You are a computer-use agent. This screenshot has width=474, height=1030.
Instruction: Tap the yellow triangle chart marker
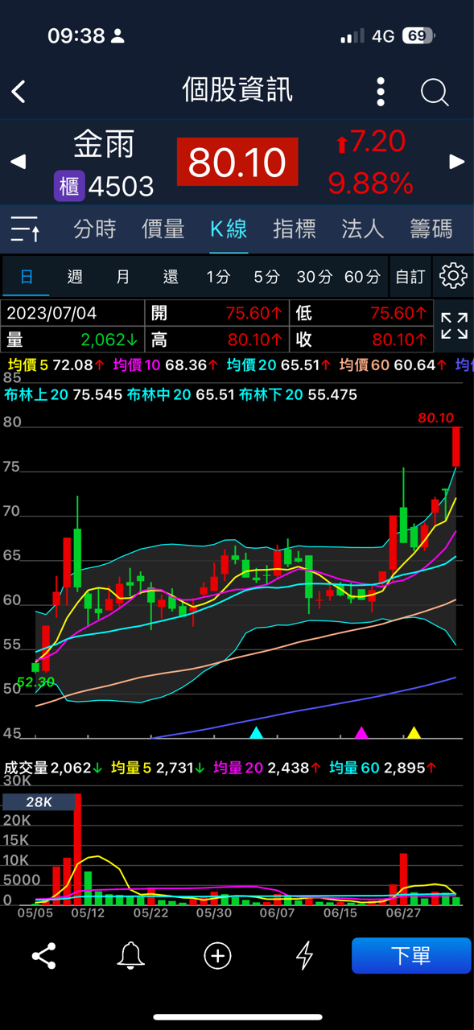pyautogui.click(x=414, y=732)
